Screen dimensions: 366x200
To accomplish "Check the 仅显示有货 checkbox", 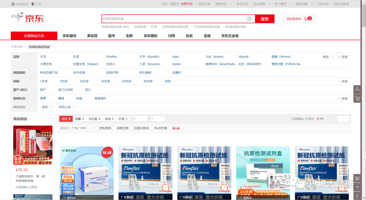I will 132,128.
